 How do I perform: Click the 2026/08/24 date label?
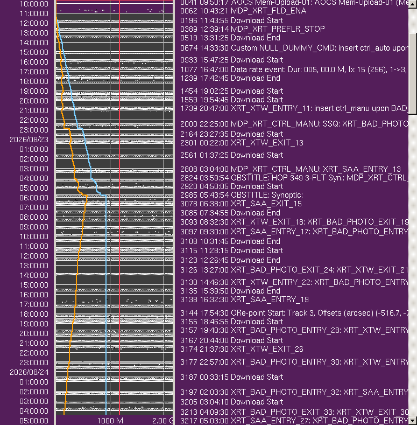[x=29, y=373]
